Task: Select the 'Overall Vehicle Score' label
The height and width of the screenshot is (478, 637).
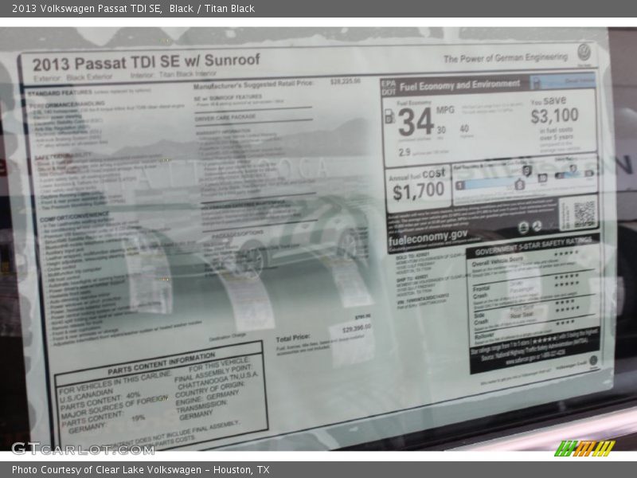Action: click(x=497, y=261)
